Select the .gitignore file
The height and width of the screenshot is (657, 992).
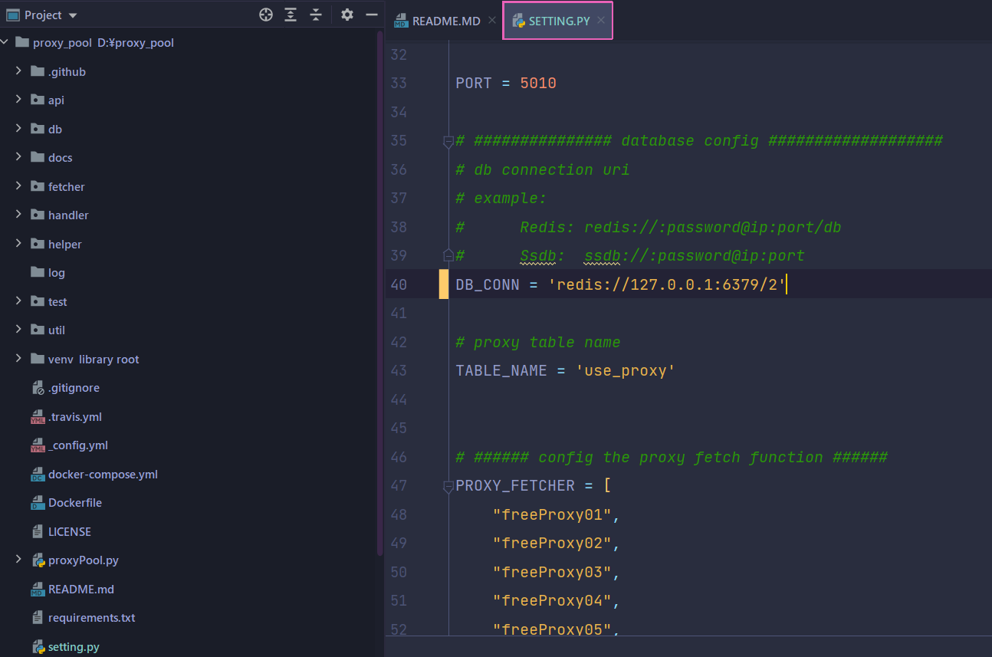74,388
